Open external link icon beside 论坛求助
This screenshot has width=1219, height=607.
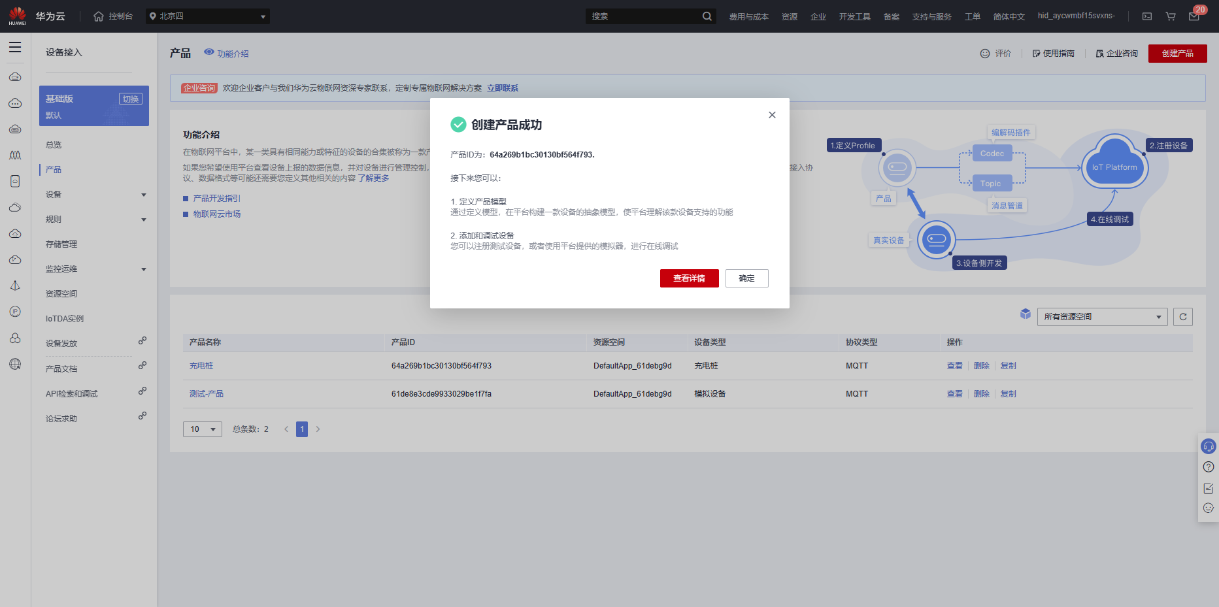pyautogui.click(x=142, y=416)
